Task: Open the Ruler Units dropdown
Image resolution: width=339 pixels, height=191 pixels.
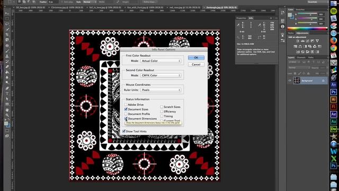Action: (160, 90)
